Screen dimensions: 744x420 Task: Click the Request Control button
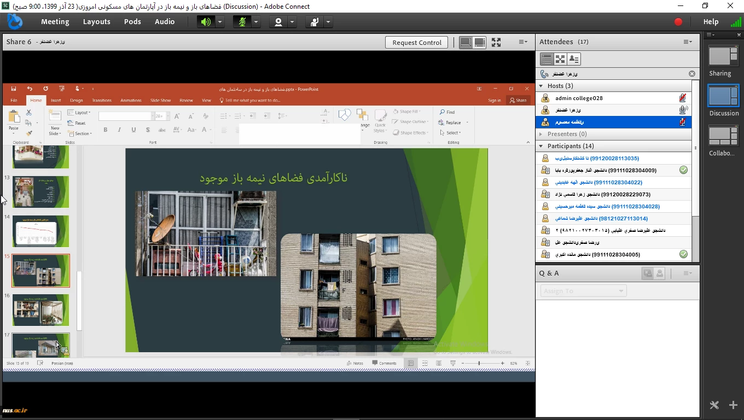click(417, 42)
